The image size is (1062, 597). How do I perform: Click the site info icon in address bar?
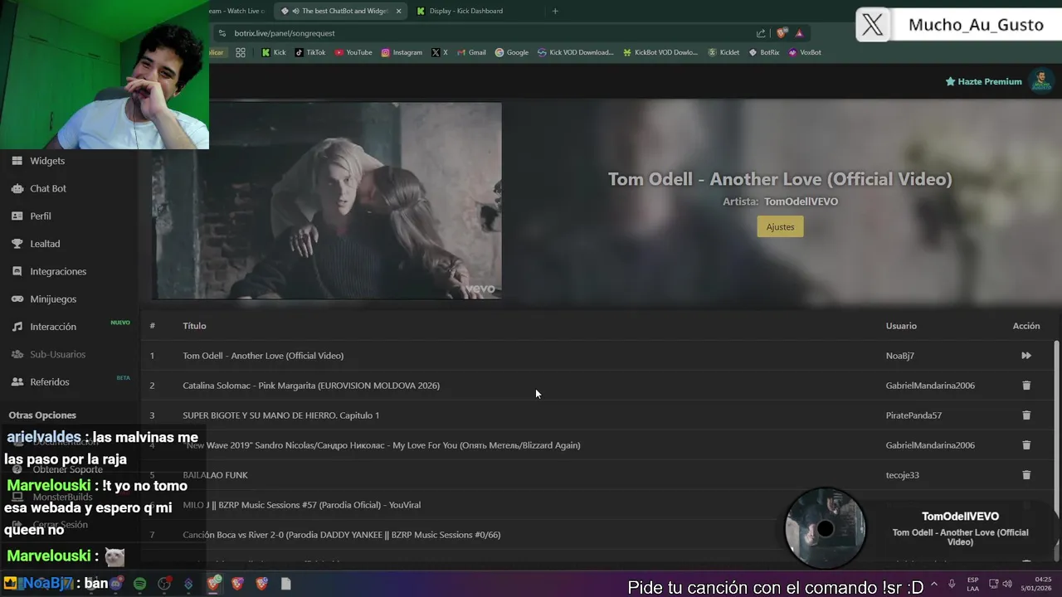coord(222,33)
